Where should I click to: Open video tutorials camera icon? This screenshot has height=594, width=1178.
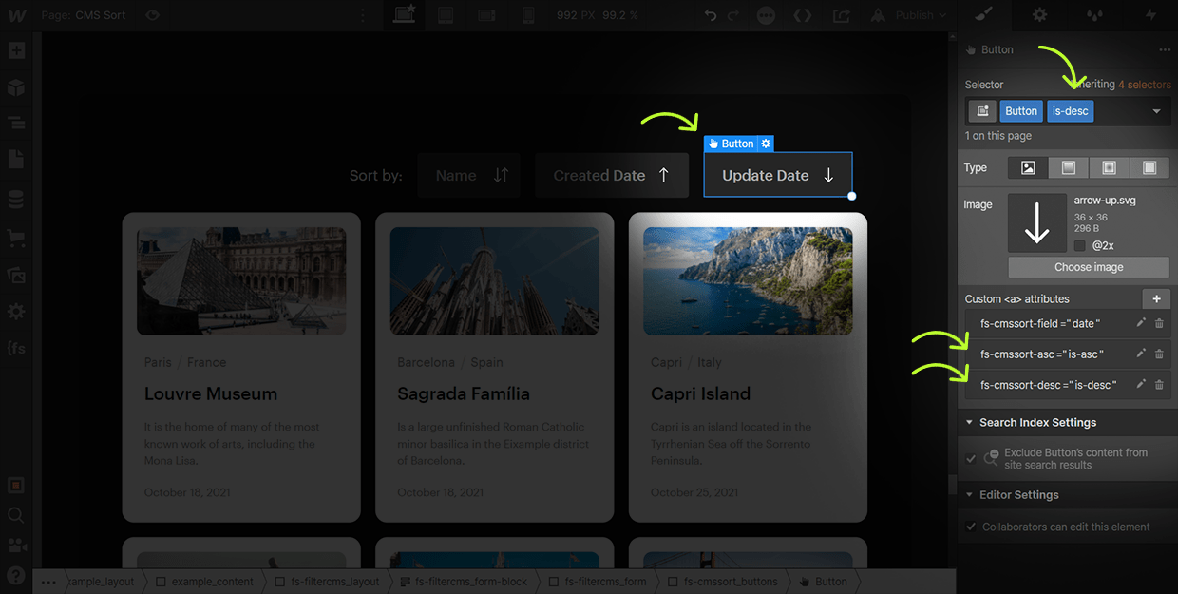(x=16, y=545)
